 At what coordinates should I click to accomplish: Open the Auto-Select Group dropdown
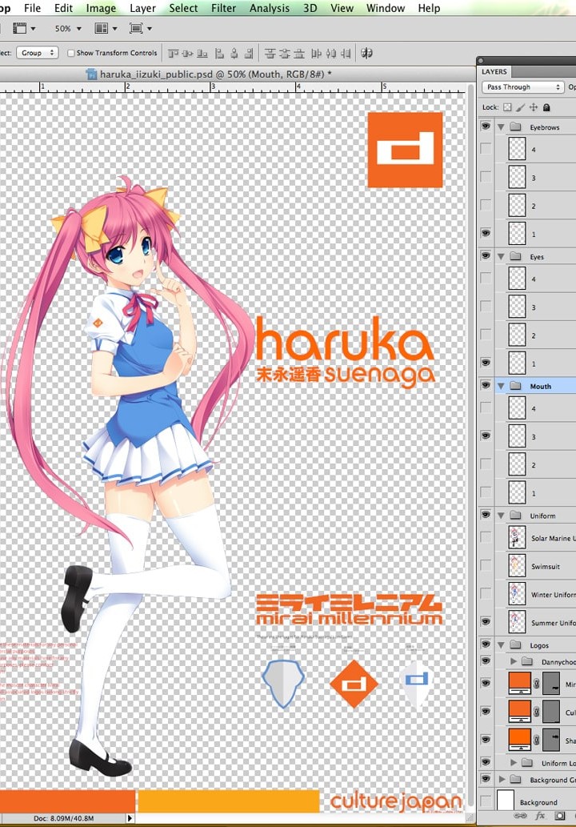[x=37, y=53]
